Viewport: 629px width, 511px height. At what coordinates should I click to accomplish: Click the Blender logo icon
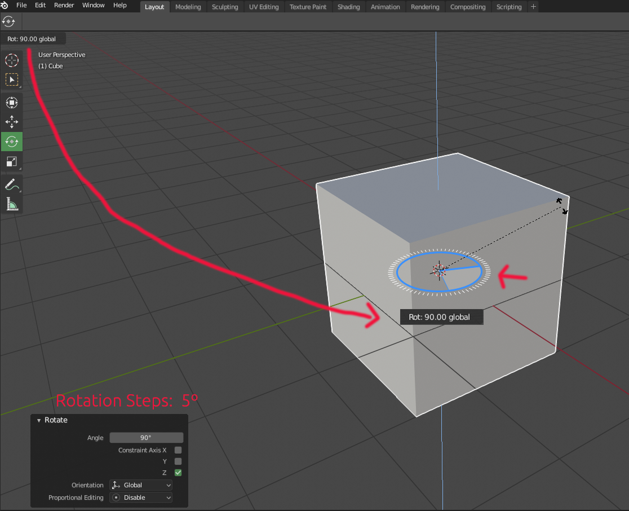click(x=5, y=5)
